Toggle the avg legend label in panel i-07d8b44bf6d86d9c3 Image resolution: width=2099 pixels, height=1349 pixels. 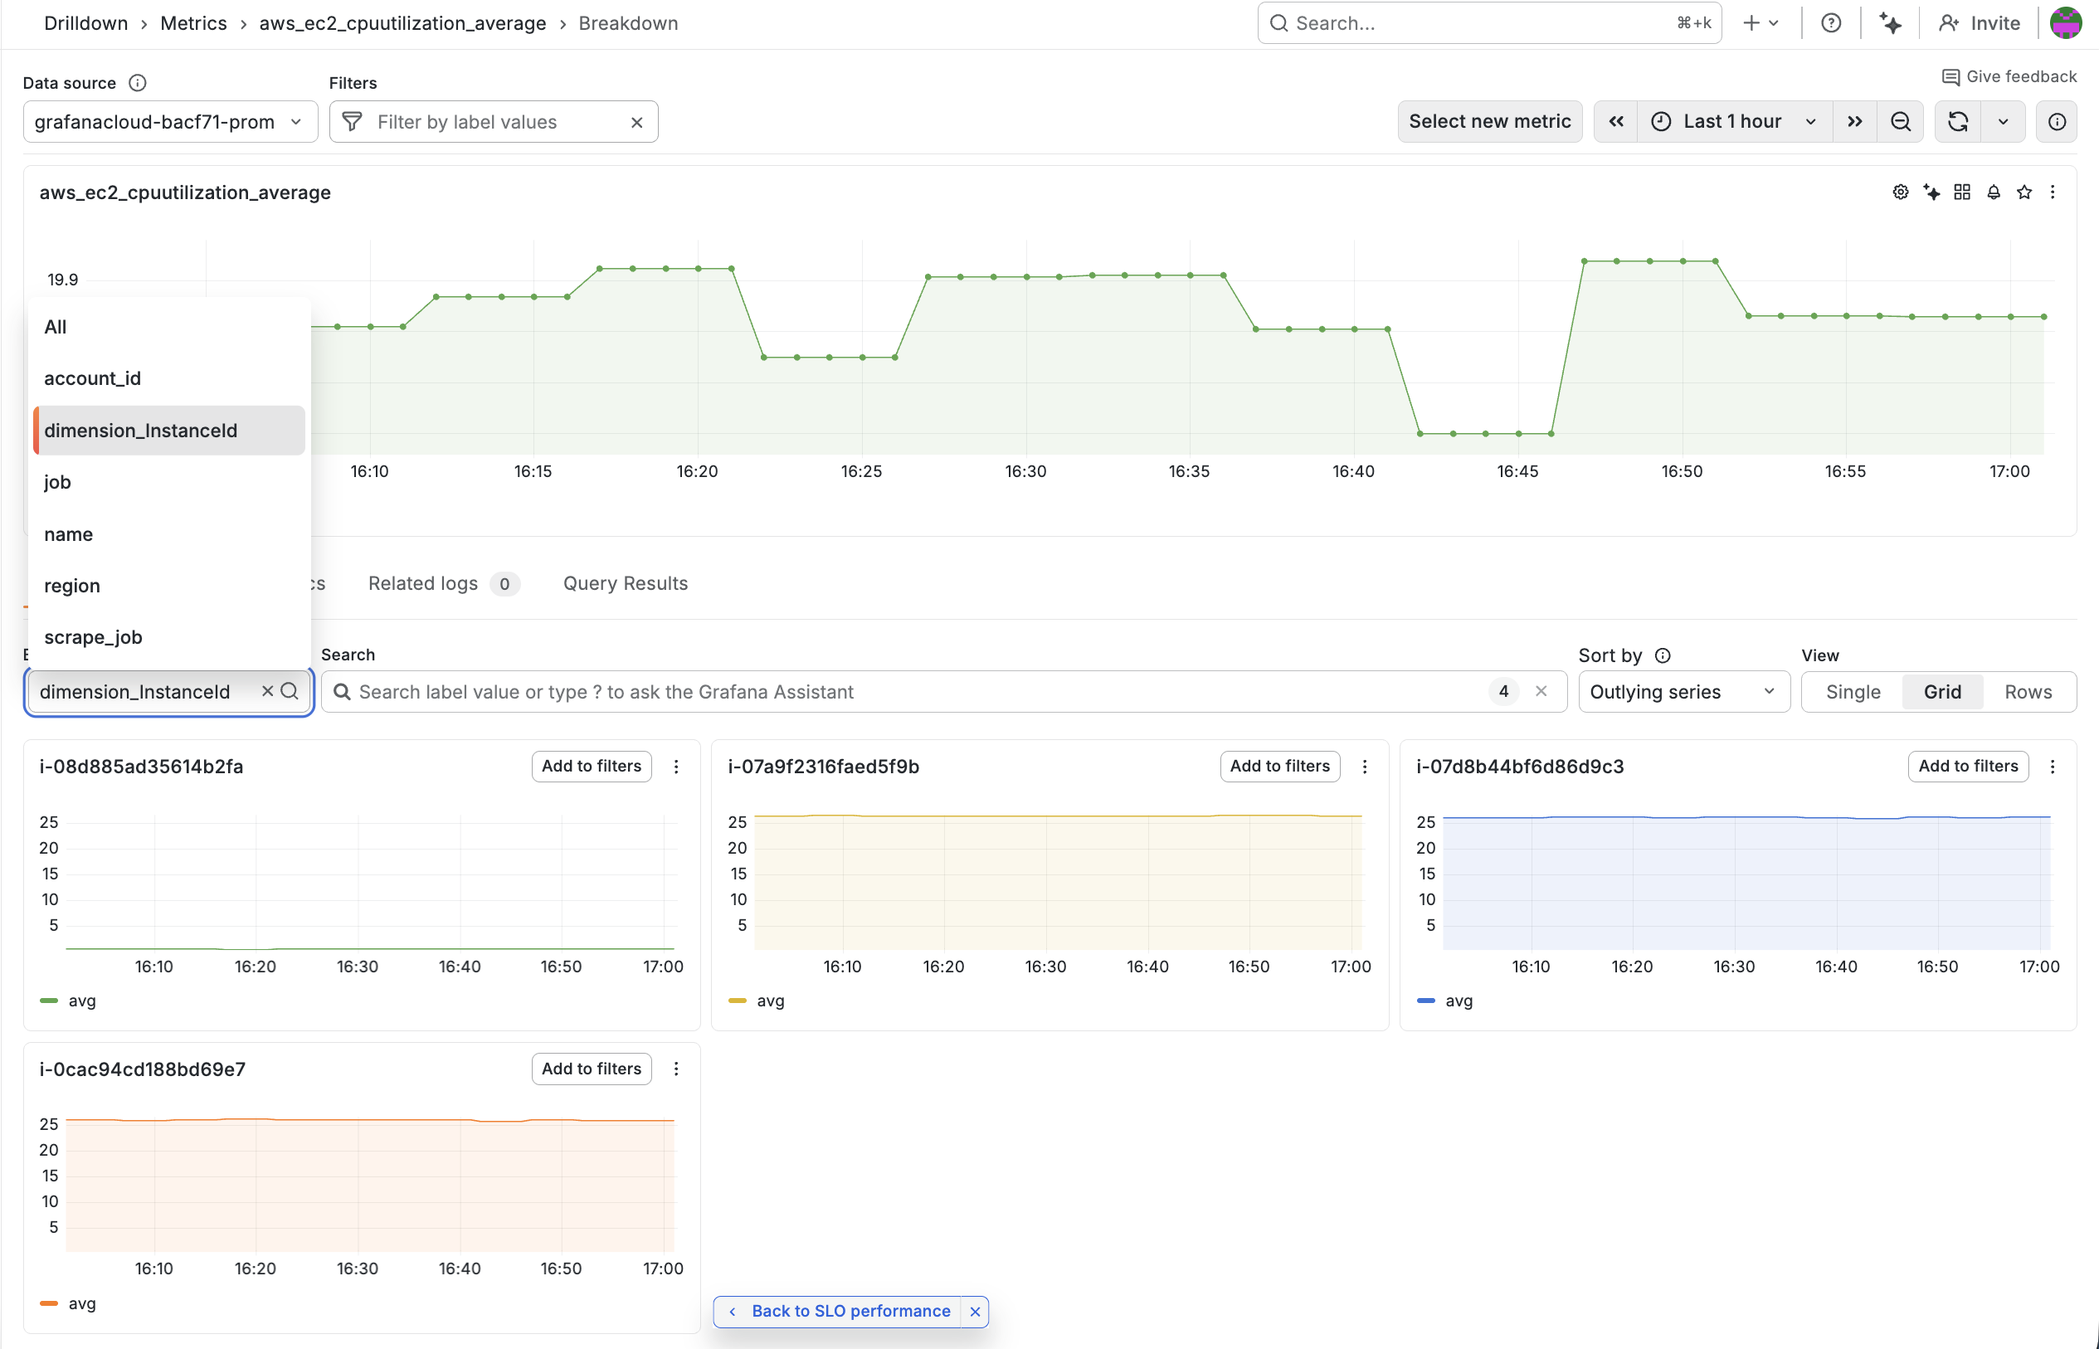[x=1459, y=1001]
